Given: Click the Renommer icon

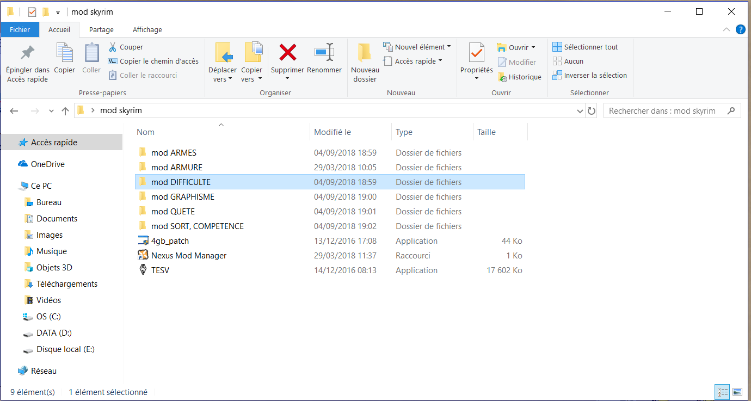Looking at the screenshot, I should 324,53.
